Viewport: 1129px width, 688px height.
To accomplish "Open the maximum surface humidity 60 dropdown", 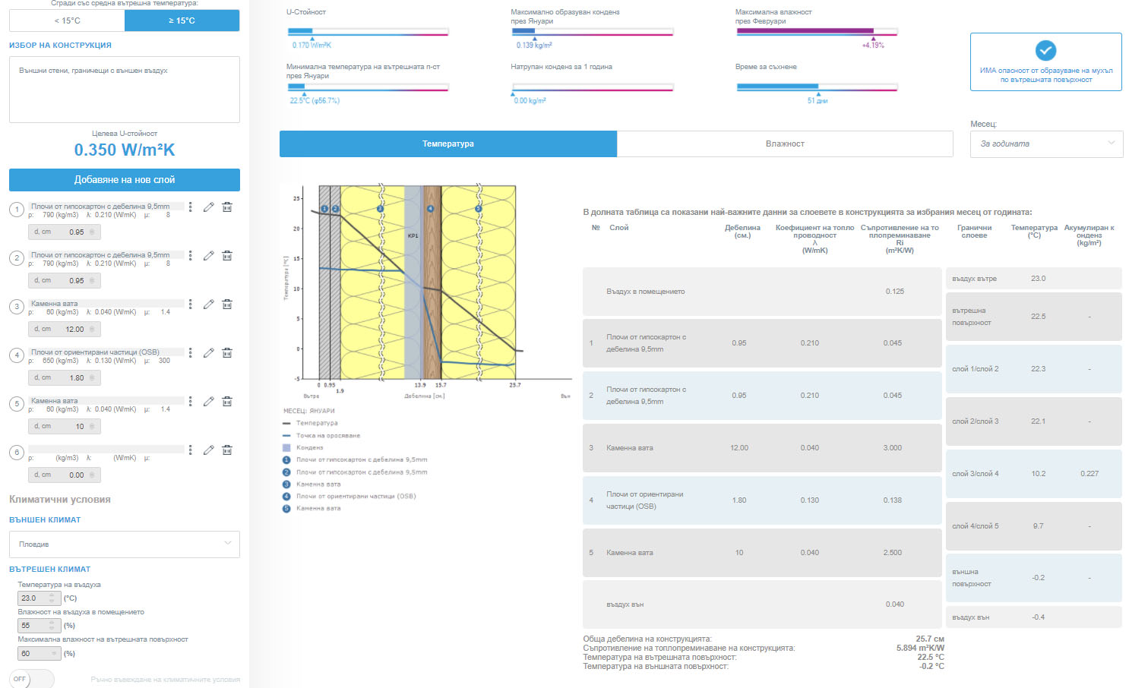I will tap(39, 653).
